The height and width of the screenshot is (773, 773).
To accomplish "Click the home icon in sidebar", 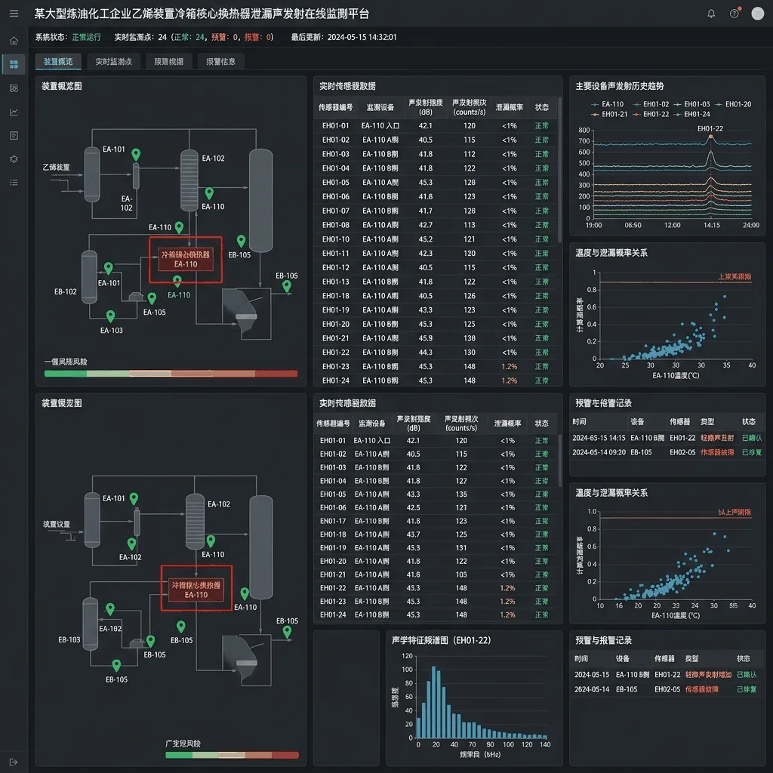I will pyautogui.click(x=14, y=41).
